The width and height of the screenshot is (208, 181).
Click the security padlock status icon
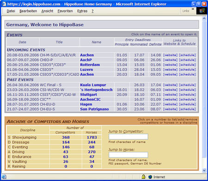coord(143,177)
